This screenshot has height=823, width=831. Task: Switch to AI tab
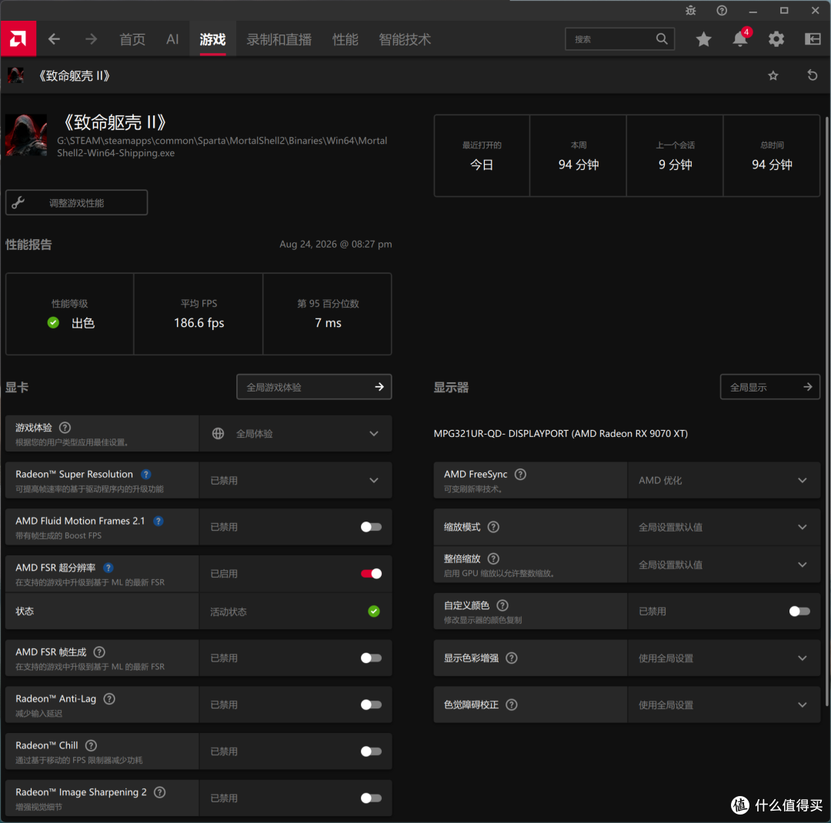[172, 39]
